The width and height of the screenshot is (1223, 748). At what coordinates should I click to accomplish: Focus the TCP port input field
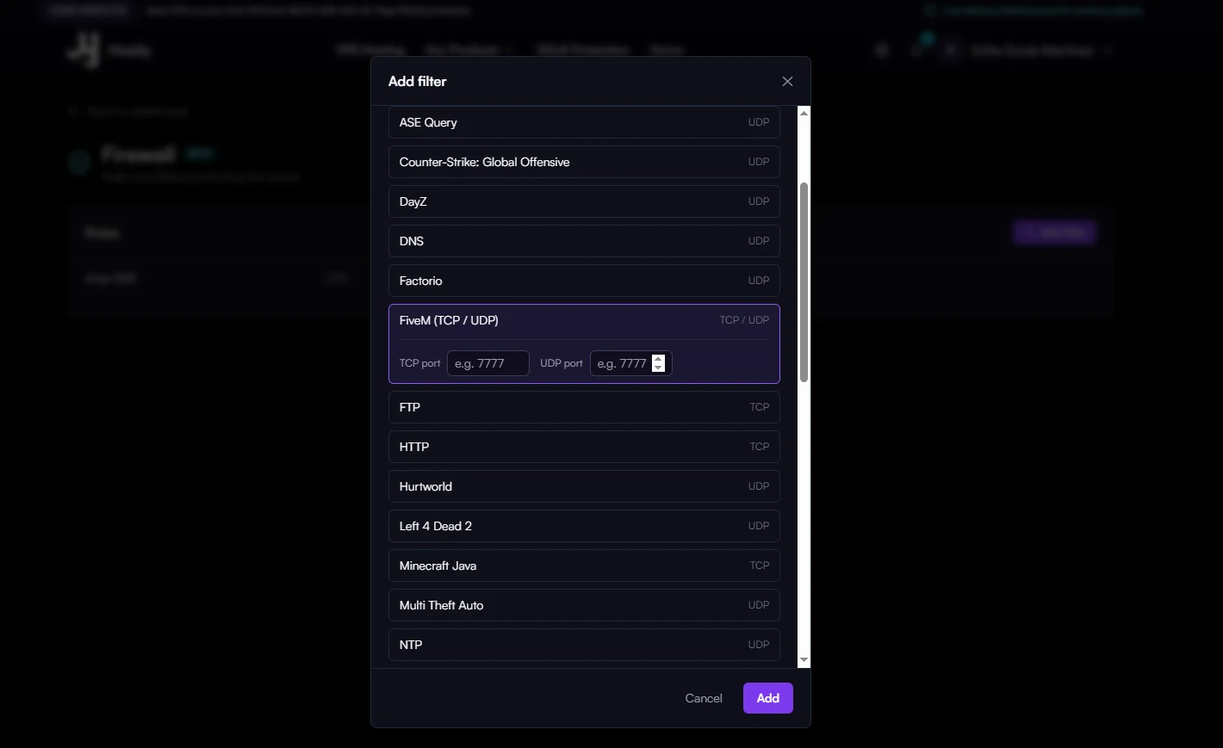pyautogui.click(x=488, y=363)
